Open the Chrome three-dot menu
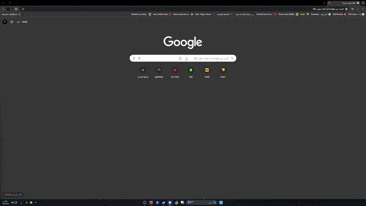This screenshot has height=206, width=366. coord(3,9)
